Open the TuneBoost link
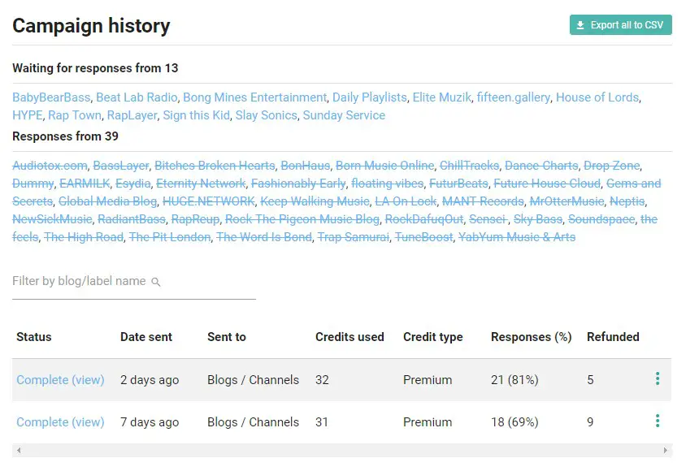686x471 pixels. (424, 237)
